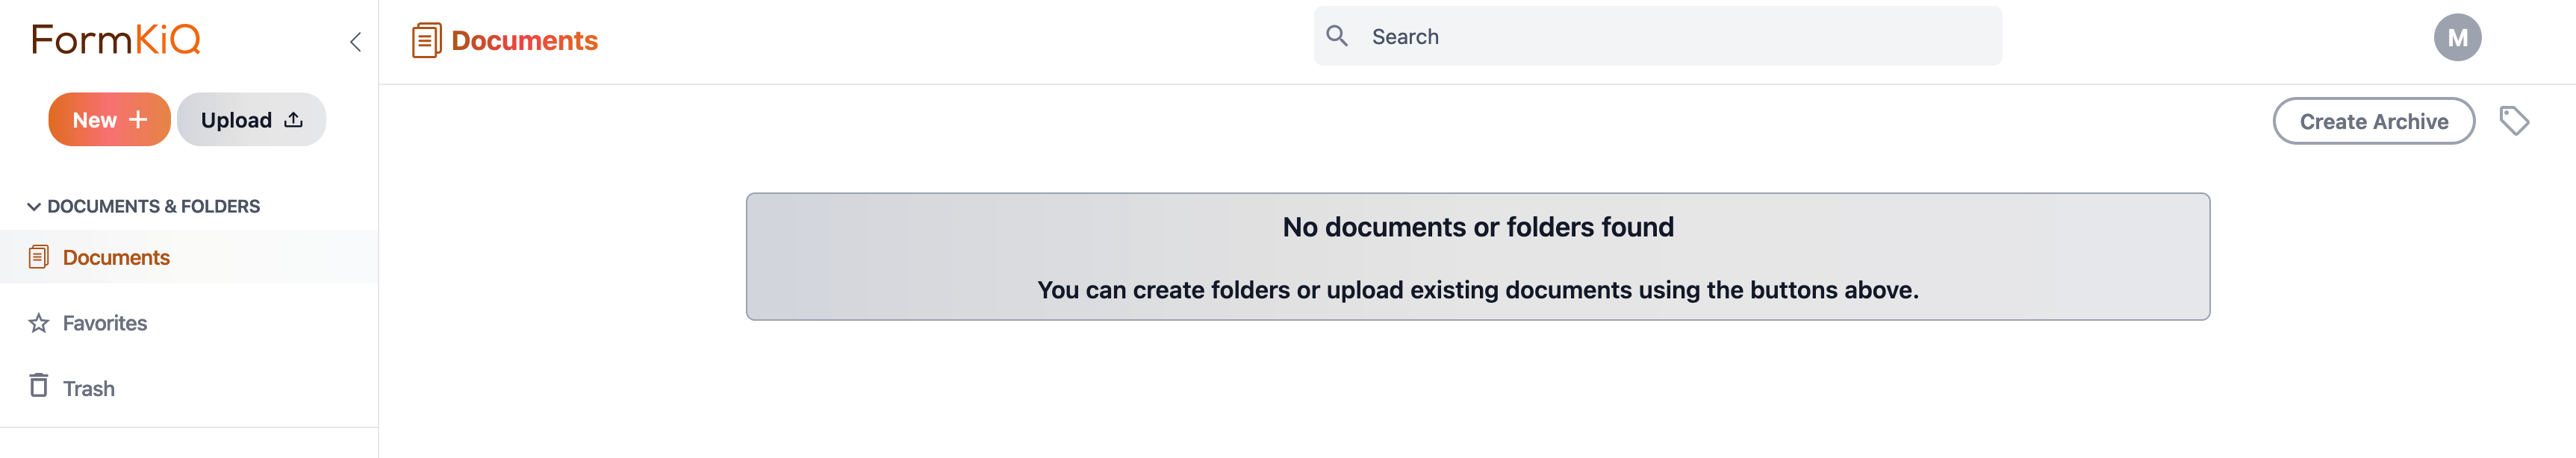Click the tag icon beside Create Archive

2514,121
